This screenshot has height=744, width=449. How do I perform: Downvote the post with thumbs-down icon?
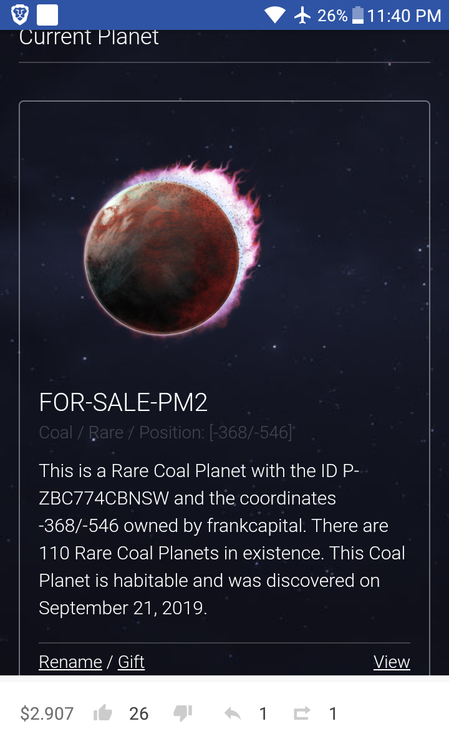183,713
